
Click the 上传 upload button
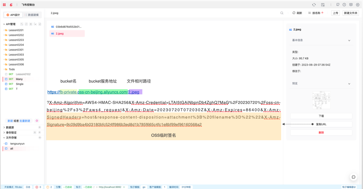tap(335, 13)
